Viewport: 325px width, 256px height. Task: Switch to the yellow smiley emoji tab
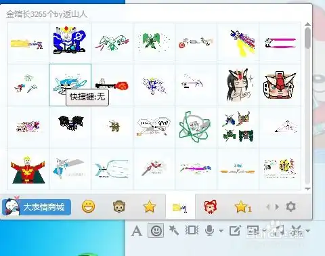[x=88, y=207]
